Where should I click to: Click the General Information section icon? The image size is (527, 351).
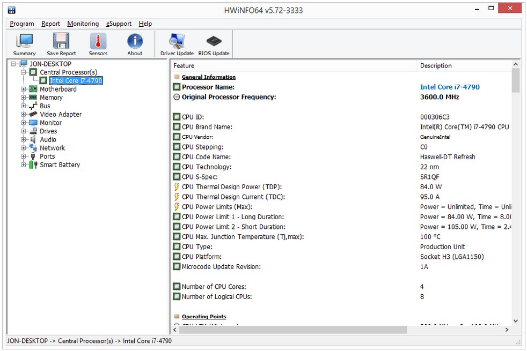[x=177, y=77]
